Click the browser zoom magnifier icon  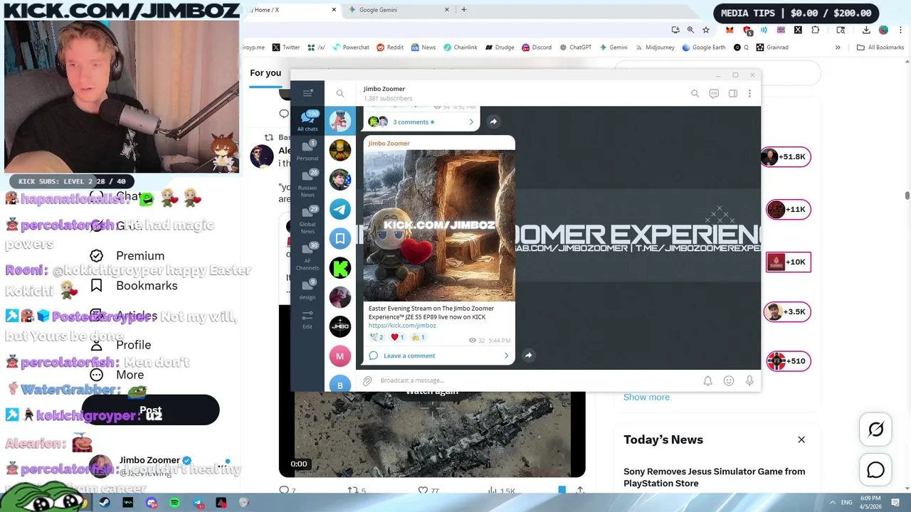[x=690, y=30]
